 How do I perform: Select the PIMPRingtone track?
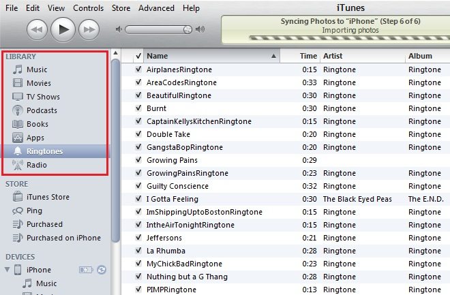(171, 290)
